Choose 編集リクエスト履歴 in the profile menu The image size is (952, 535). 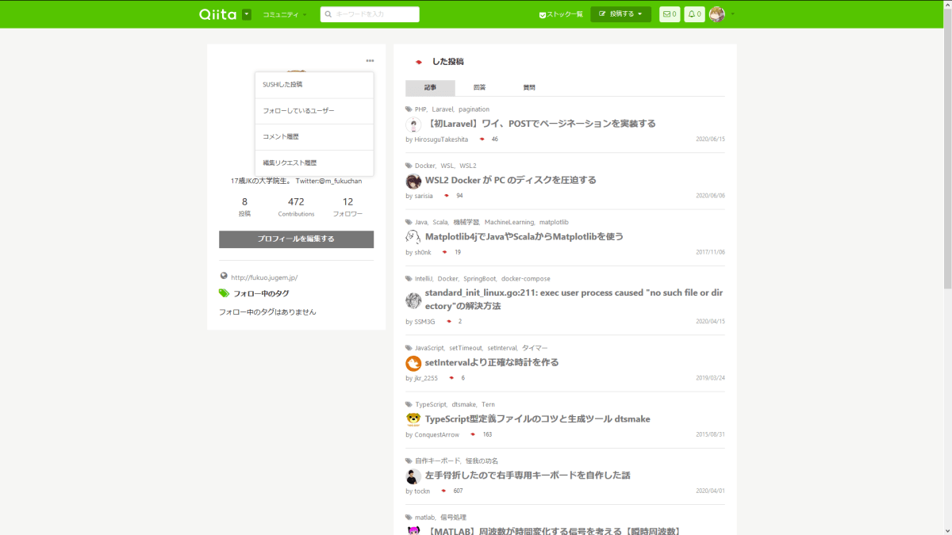tap(314, 163)
